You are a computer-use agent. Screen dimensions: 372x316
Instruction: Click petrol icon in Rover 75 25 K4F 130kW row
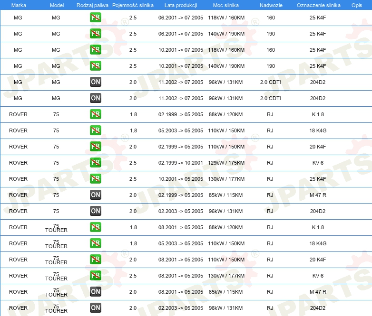95,179
